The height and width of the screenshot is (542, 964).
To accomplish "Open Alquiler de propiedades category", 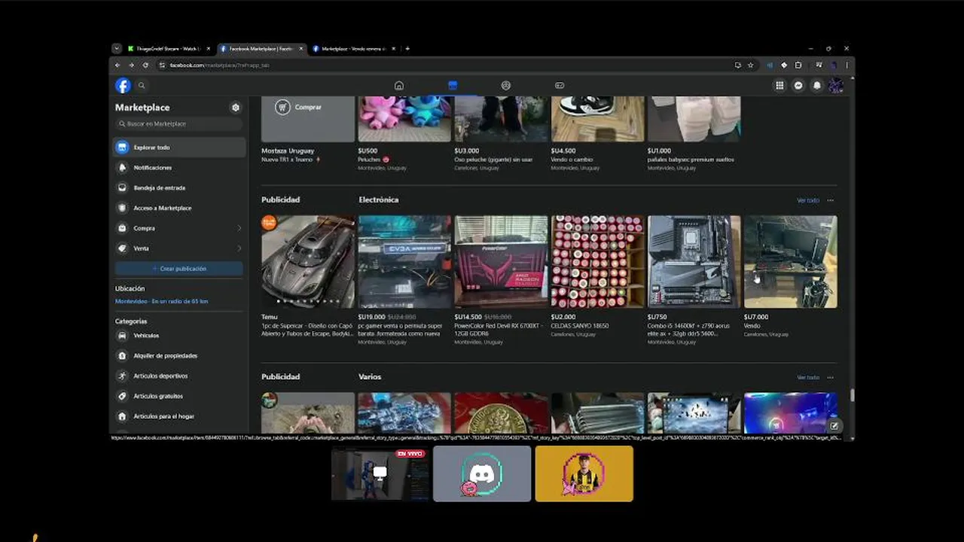I will click(x=180, y=356).
